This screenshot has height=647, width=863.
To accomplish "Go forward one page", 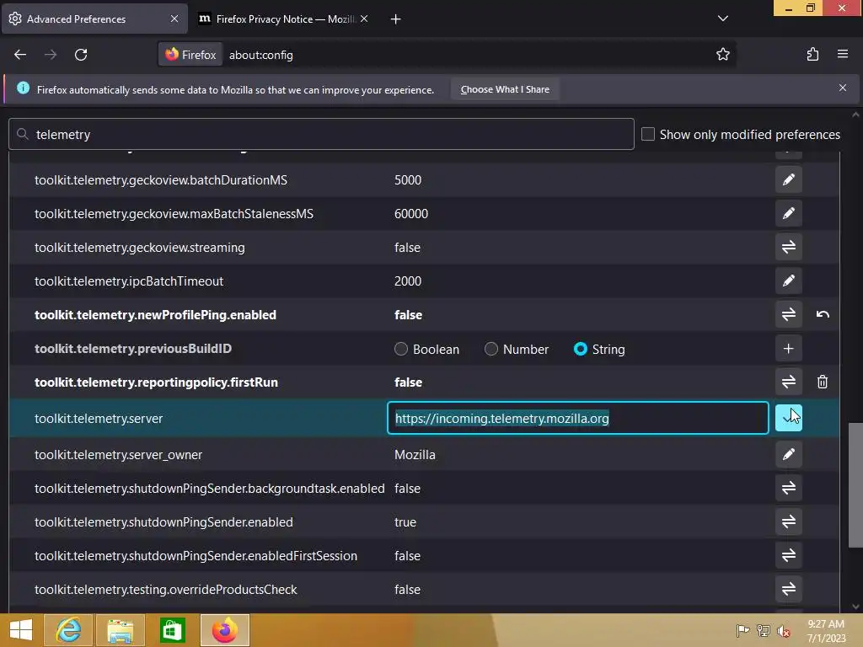I will click(51, 55).
